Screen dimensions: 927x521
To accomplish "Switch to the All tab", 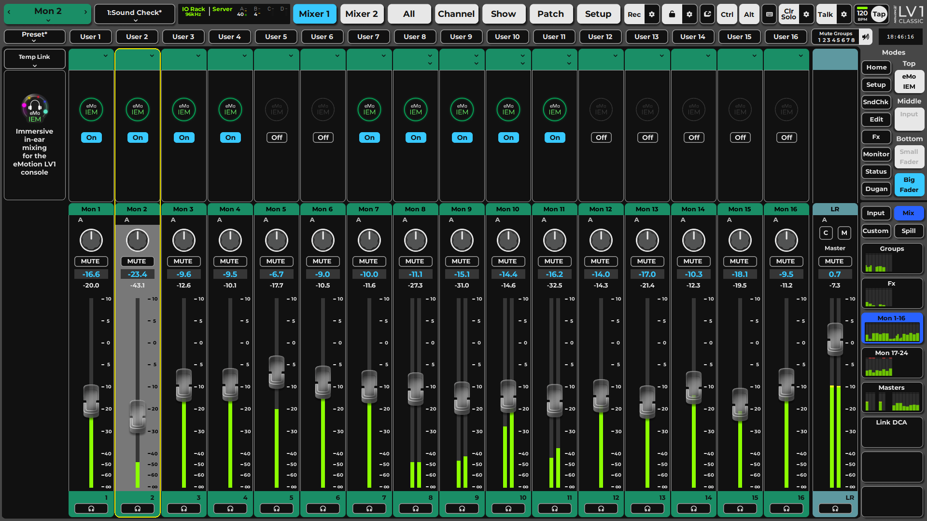I will [409, 14].
